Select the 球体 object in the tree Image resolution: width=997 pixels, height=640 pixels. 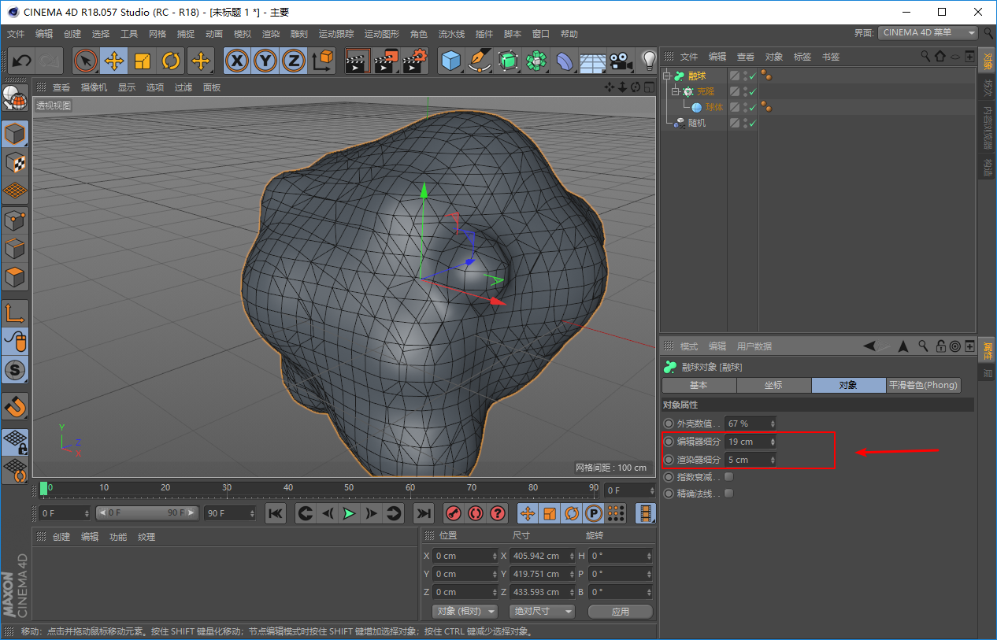[x=714, y=107]
